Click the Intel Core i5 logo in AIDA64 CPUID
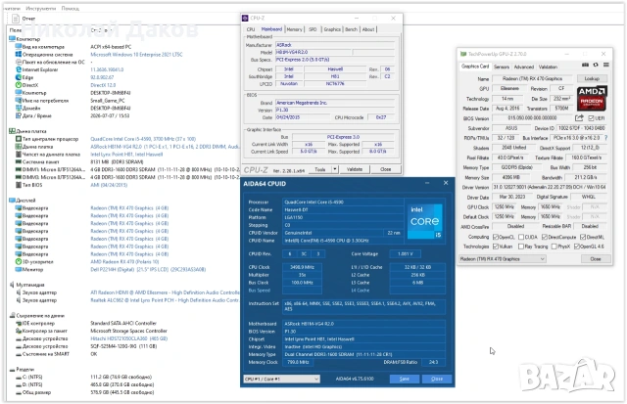Viewport: 627px width, 404px height. (x=424, y=221)
